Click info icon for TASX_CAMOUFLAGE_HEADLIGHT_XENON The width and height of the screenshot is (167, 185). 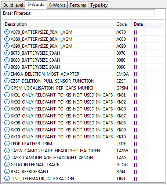click(x=7, y=157)
